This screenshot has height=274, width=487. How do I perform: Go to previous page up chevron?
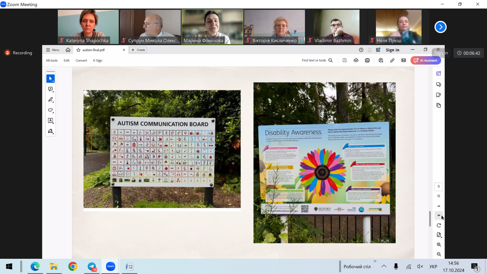point(439,206)
